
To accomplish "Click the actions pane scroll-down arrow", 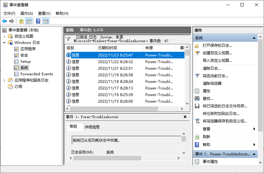I will (x=261, y=163).
